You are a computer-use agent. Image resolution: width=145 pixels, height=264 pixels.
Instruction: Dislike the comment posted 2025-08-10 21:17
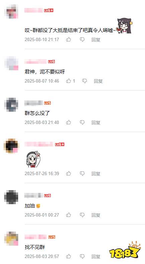(82, 39)
